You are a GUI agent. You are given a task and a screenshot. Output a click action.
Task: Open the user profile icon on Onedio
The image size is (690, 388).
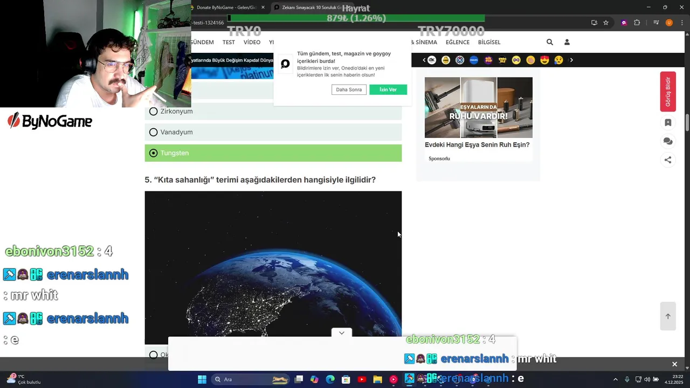click(567, 42)
